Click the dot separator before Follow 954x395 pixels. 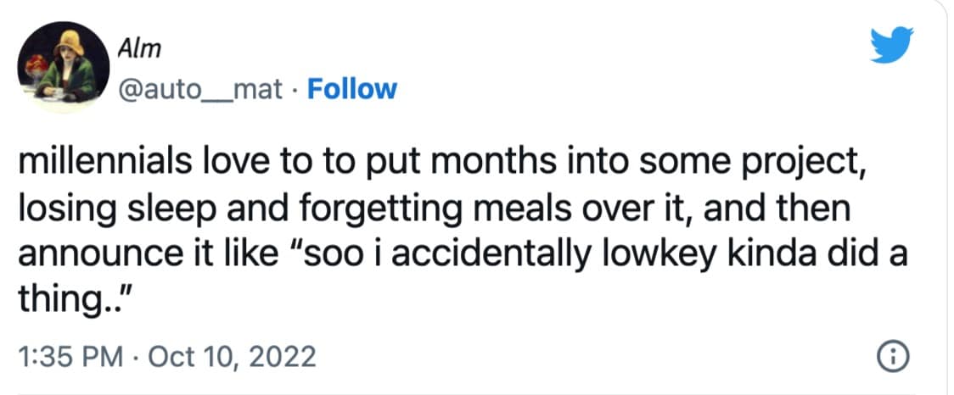point(294,88)
